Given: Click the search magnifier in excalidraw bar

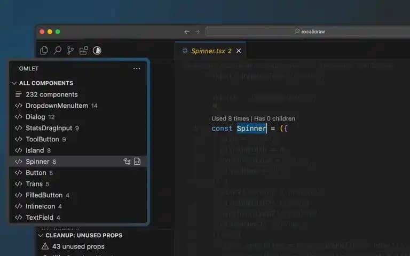Looking at the screenshot, I should (x=297, y=31).
